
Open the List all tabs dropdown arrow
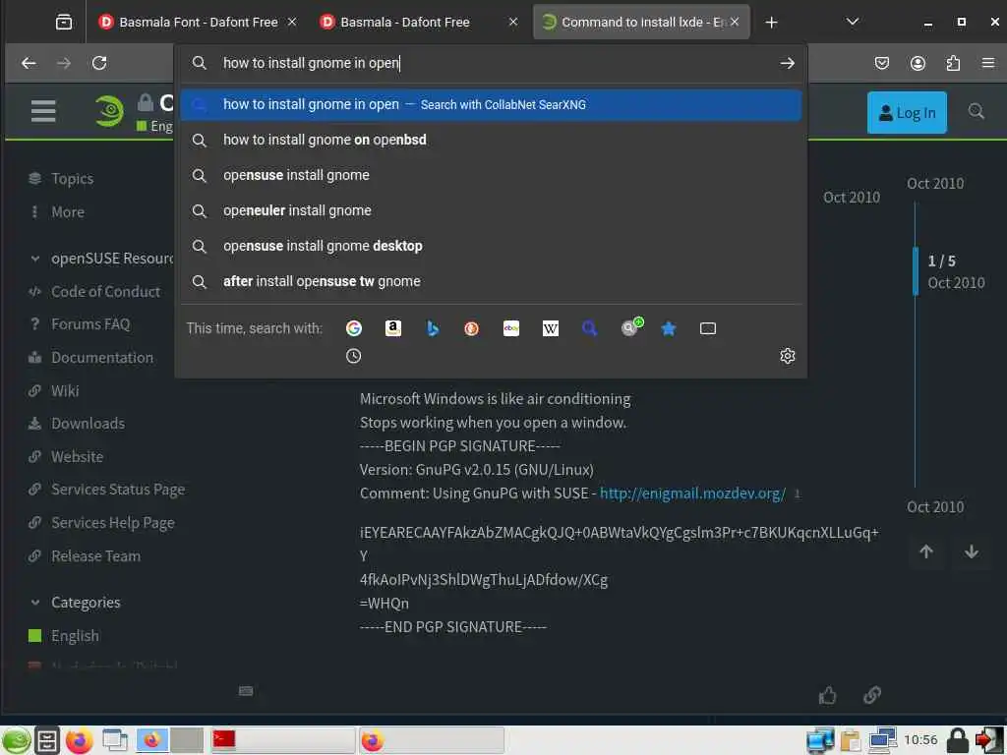click(x=853, y=22)
